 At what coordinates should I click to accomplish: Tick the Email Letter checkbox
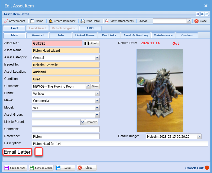point(39,152)
